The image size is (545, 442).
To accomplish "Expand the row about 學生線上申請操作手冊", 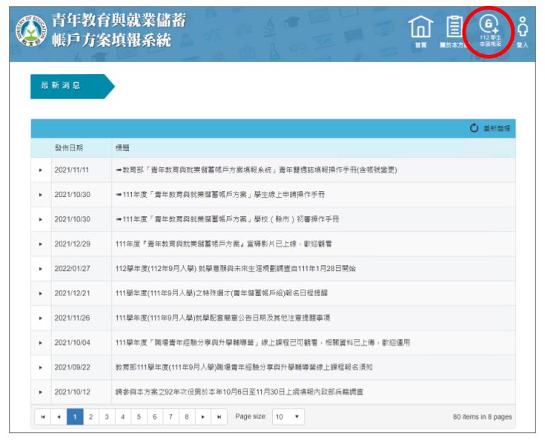I will [41, 195].
